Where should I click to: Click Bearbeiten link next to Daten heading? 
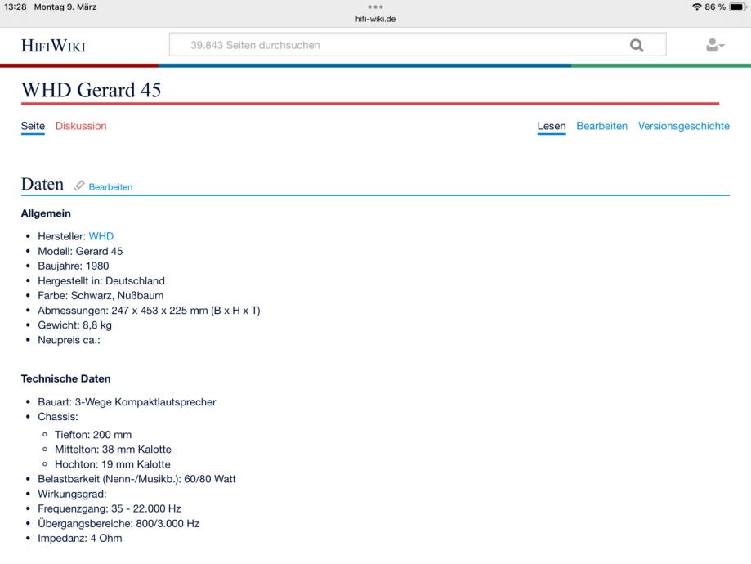110,187
